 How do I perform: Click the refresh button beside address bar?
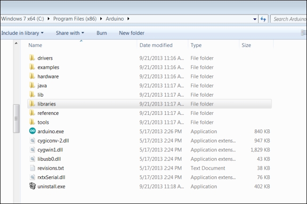pos(263,19)
